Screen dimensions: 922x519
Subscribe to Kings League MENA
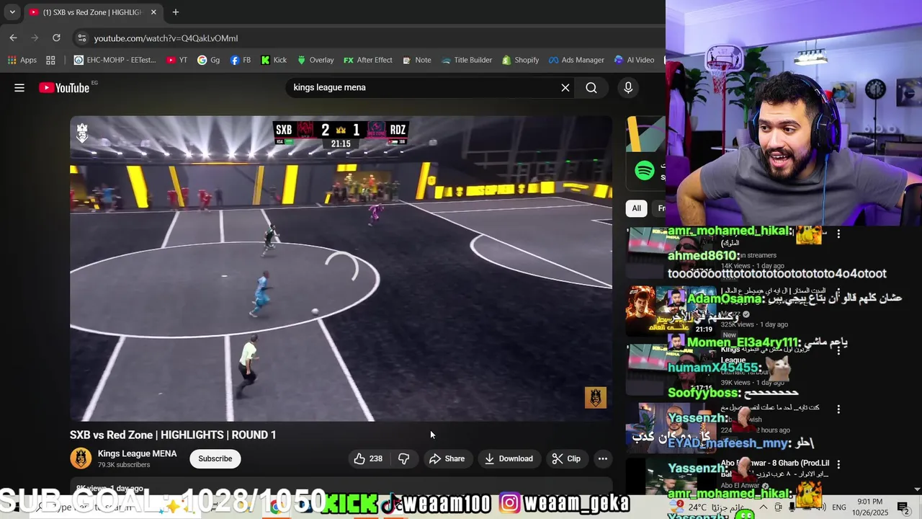click(x=215, y=458)
